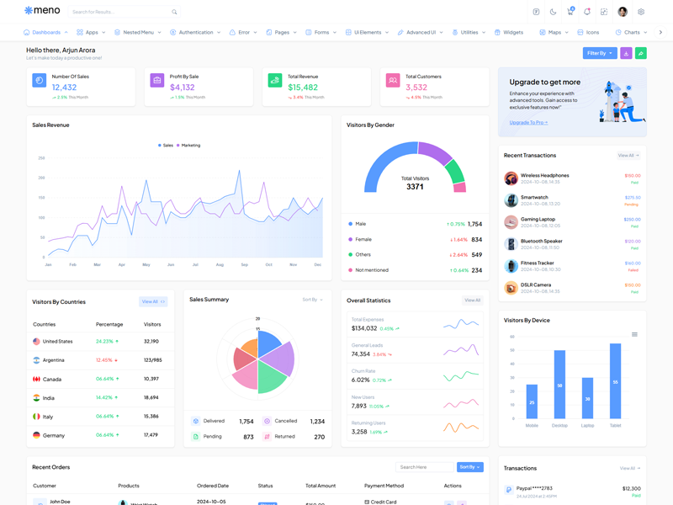The height and width of the screenshot is (505, 673).
Task: Open the Visitors By Device chart menu
Action: pyautogui.click(x=634, y=334)
